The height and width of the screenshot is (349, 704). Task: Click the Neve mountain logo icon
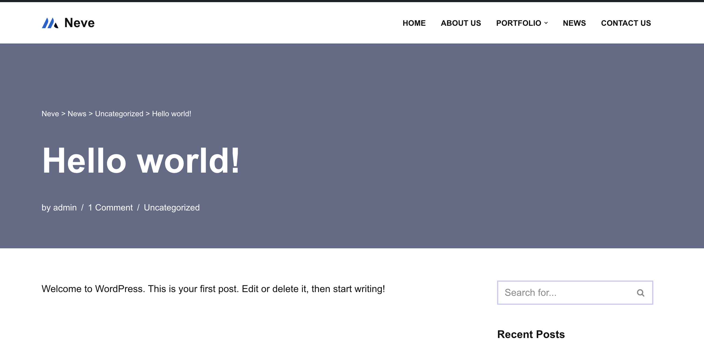pos(50,23)
